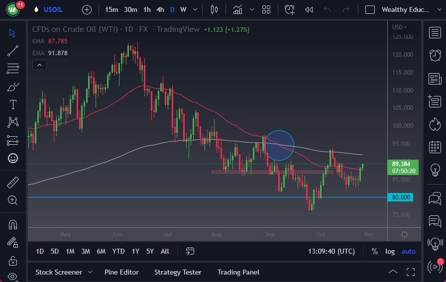This screenshot has width=446, height=282.
Task: Open the USD currency dropdown
Action: [x=399, y=27]
